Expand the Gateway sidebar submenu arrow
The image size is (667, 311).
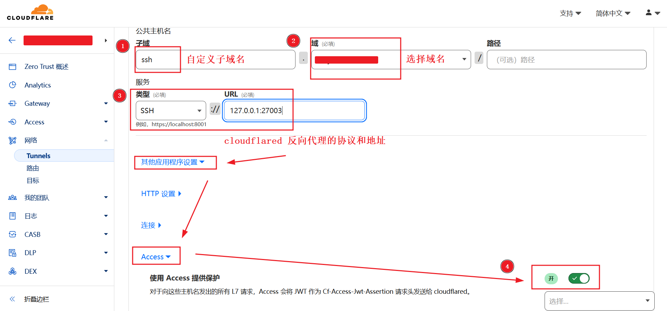106,103
